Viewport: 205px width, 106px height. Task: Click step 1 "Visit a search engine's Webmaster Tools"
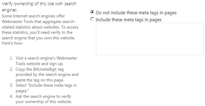46,58
